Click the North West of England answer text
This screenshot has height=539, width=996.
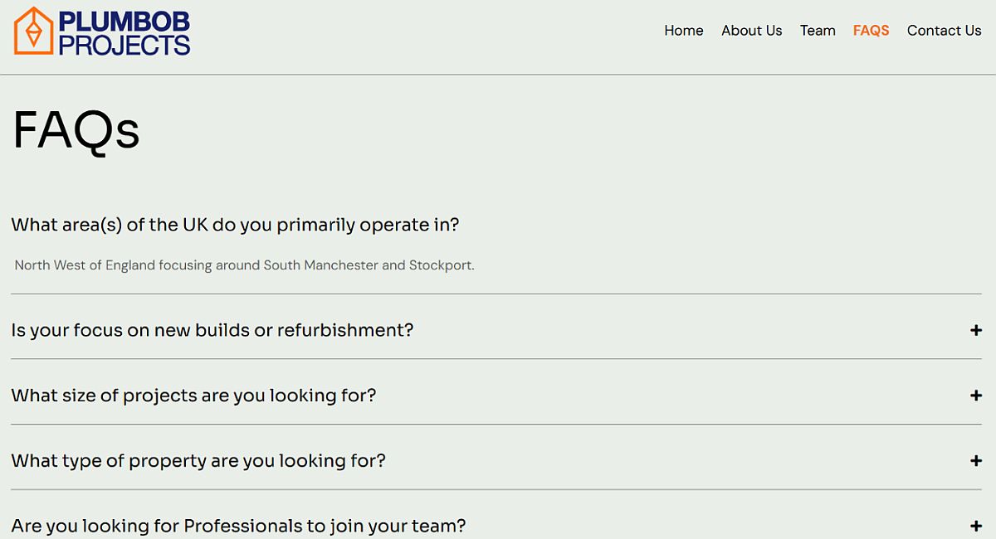click(x=244, y=265)
